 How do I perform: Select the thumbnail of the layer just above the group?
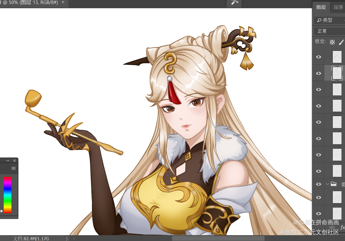coord(337,171)
